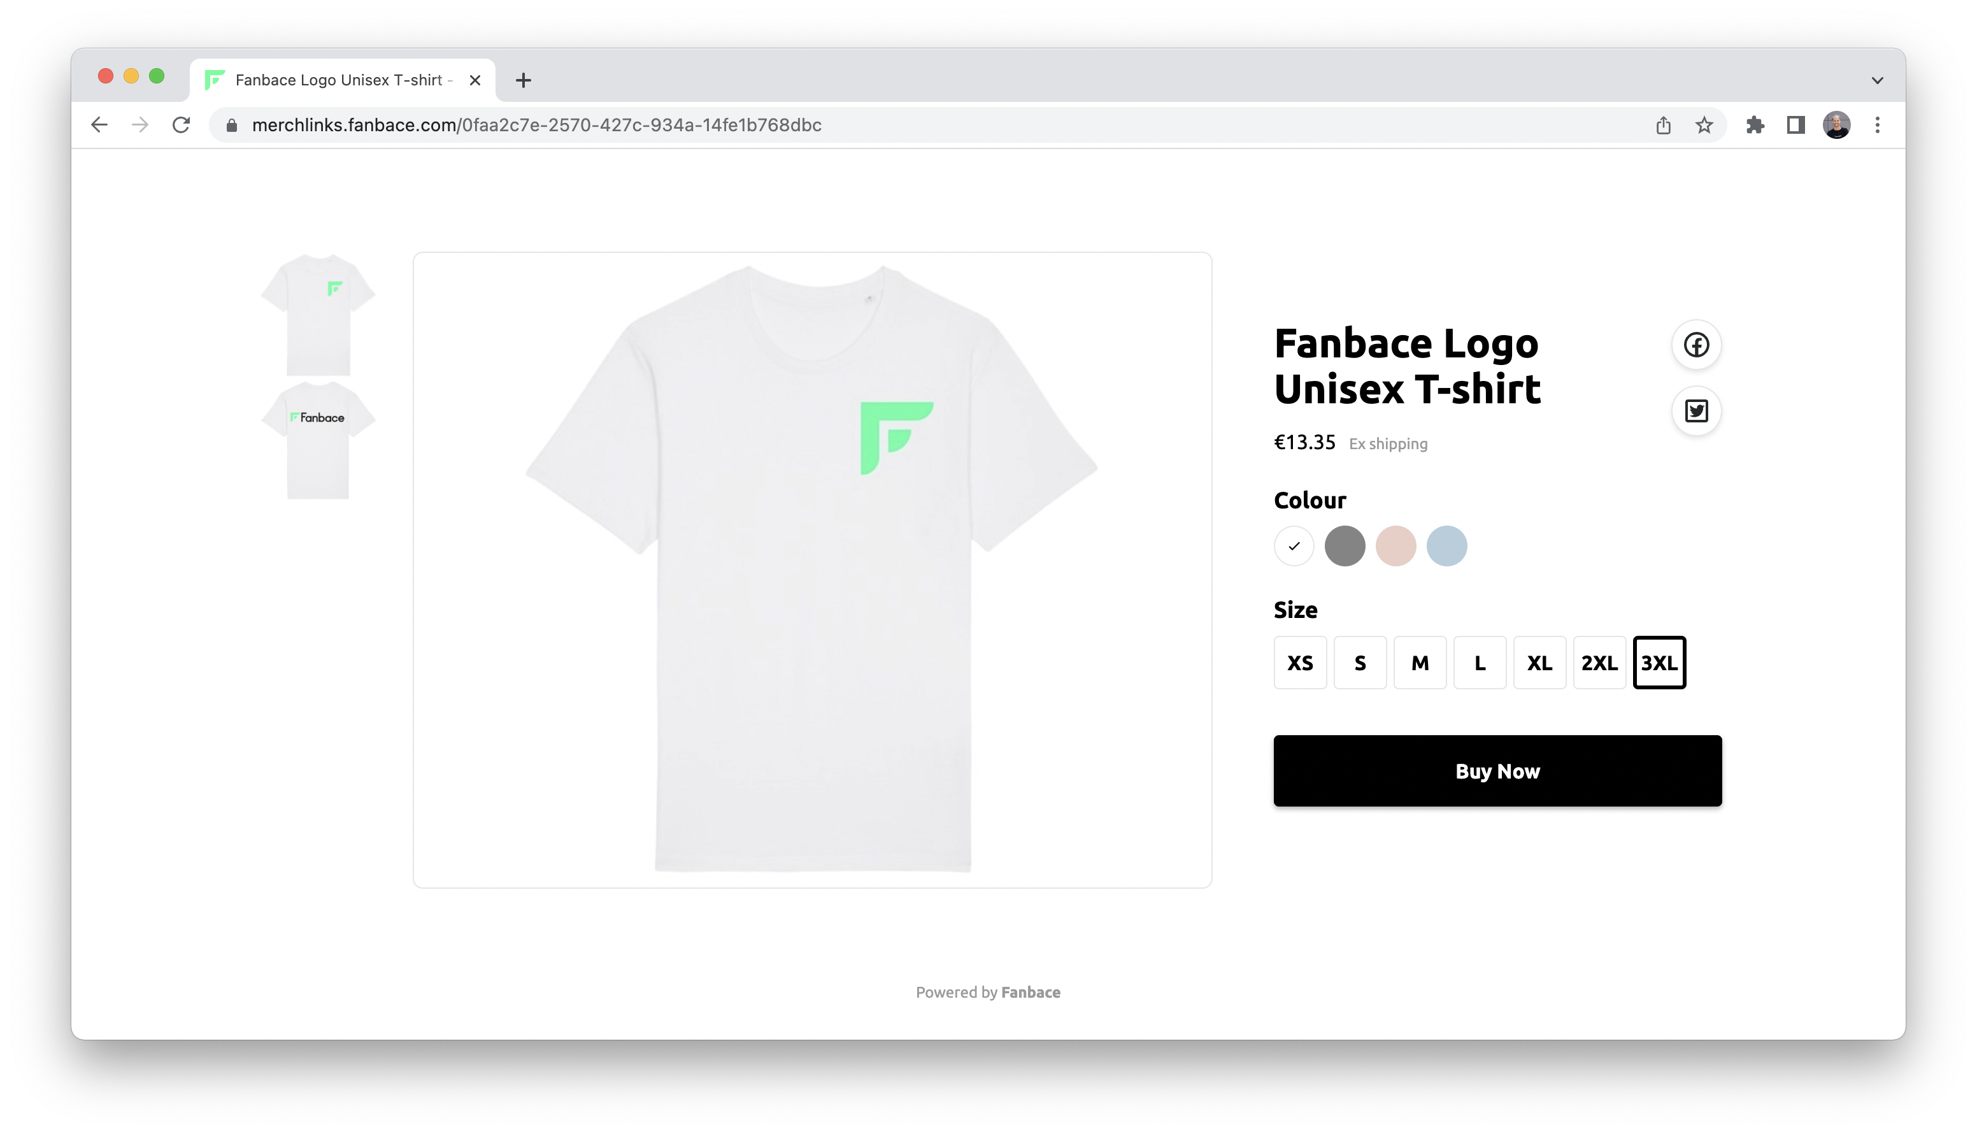The width and height of the screenshot is (1977, 1134).
Task: Click the Buy Now button
Action: tap(1497, 770)
